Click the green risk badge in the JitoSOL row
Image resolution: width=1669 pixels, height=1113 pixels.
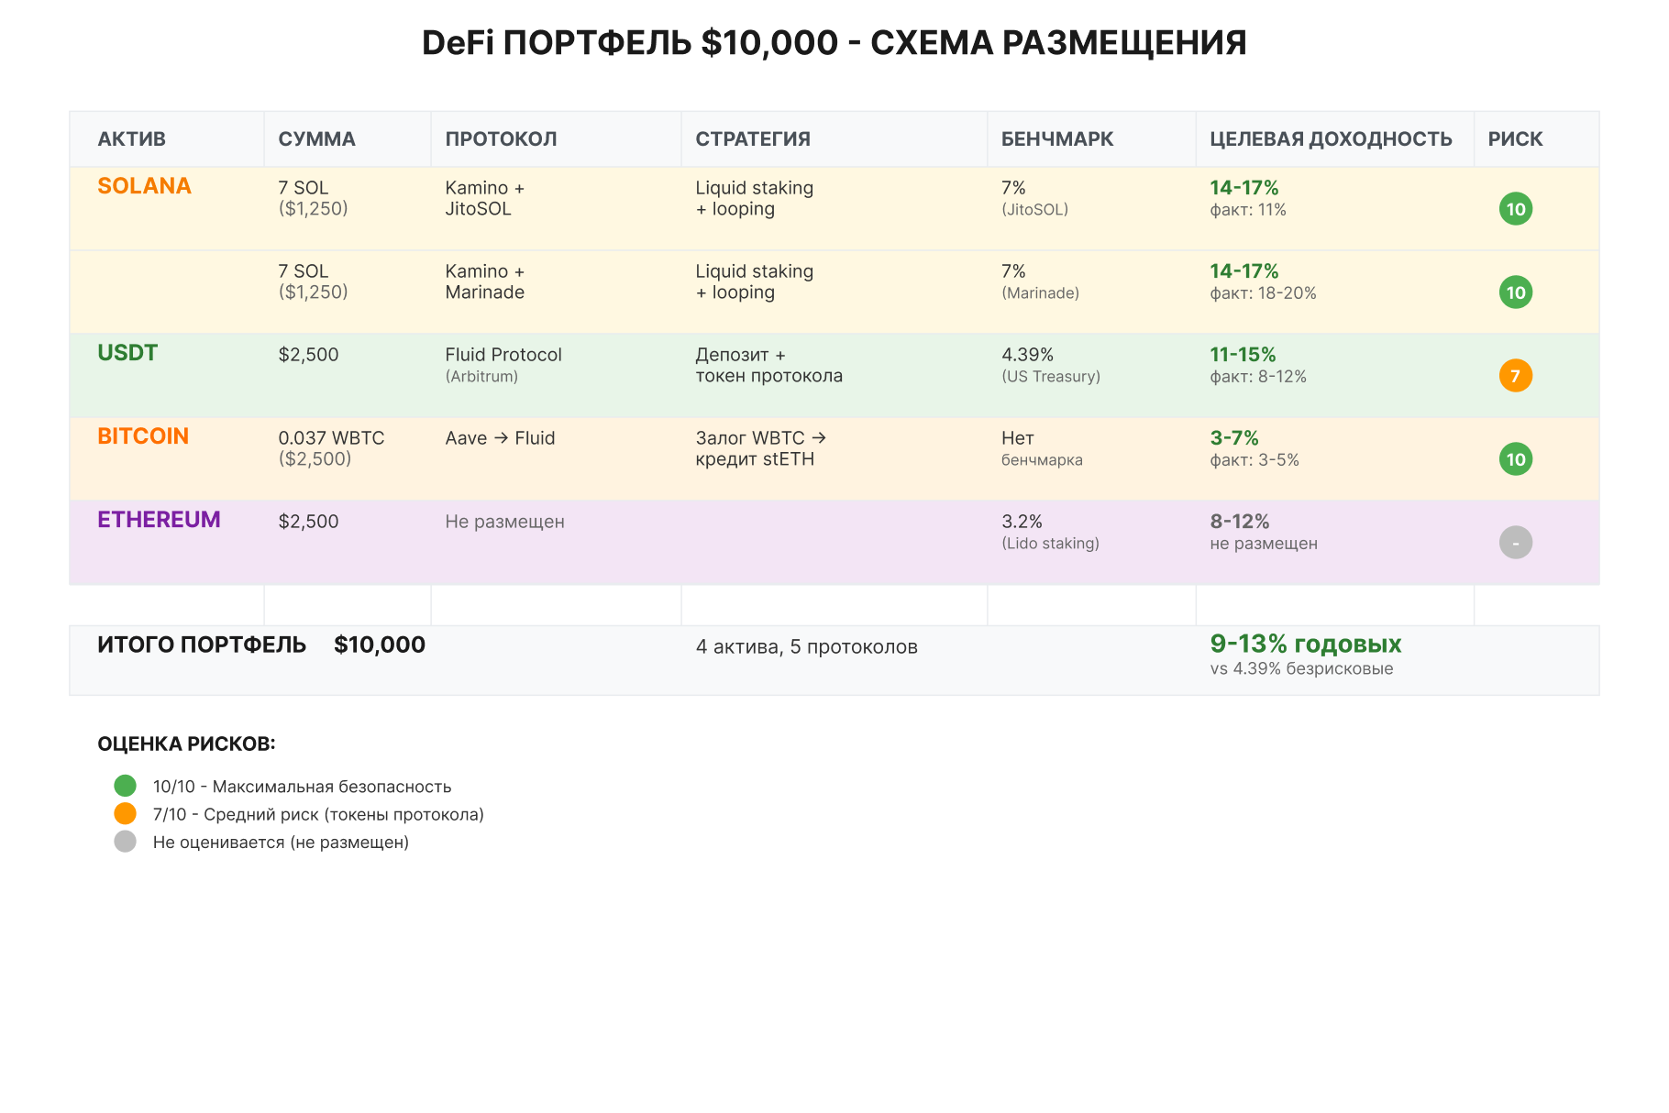pyautogui.click(x=1516, y=209)
